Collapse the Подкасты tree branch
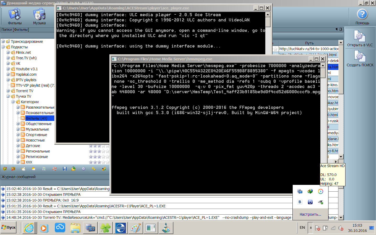The width and height of the screenshot is (376, 235). pyautogui.click(x=3, y=47)
